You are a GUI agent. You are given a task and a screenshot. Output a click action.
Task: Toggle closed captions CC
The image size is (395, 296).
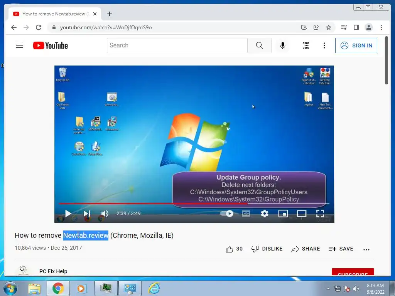[246, 214]
